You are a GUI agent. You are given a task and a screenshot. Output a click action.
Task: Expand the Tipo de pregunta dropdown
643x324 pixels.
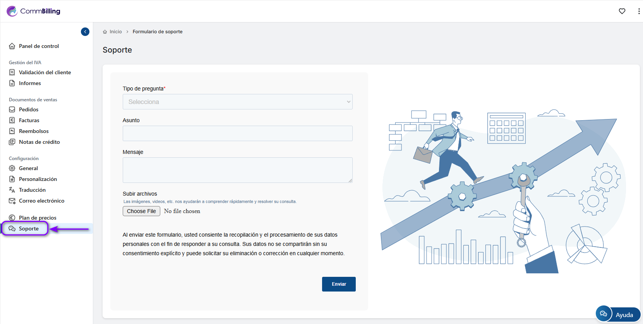click(x=237, y=102)
